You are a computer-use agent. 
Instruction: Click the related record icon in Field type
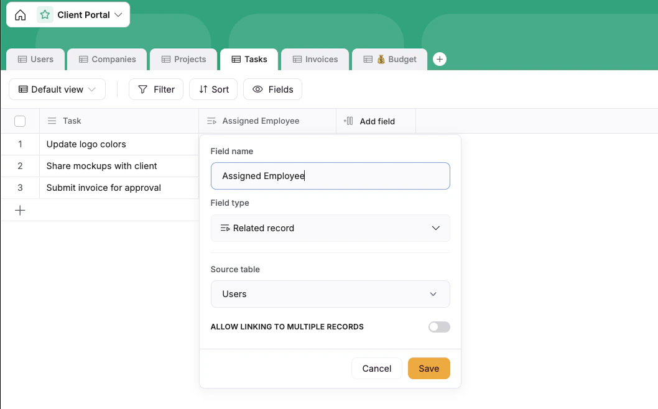coord(225,228)
